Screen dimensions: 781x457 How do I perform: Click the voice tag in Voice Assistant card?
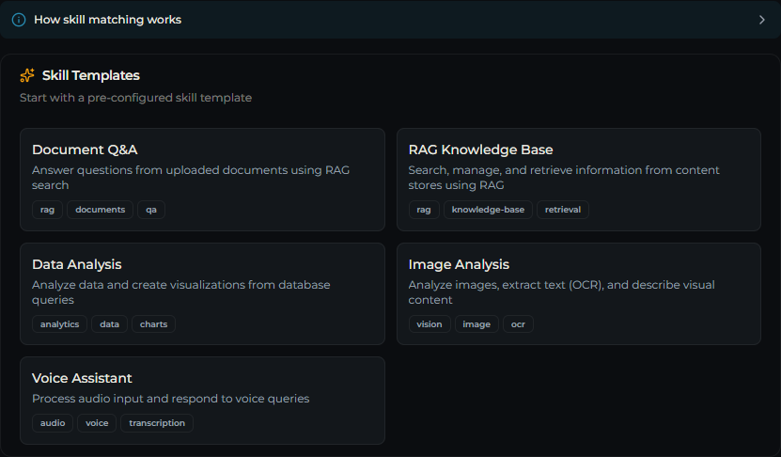pos(97,422)
